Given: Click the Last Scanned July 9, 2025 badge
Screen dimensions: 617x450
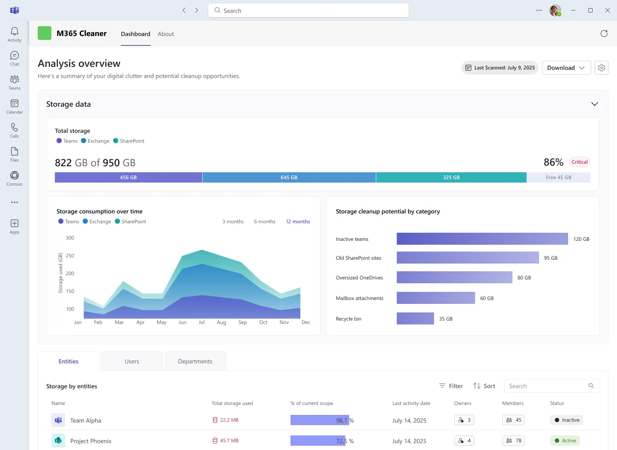Looking at the screenshot, I should [x=500, y=68].
